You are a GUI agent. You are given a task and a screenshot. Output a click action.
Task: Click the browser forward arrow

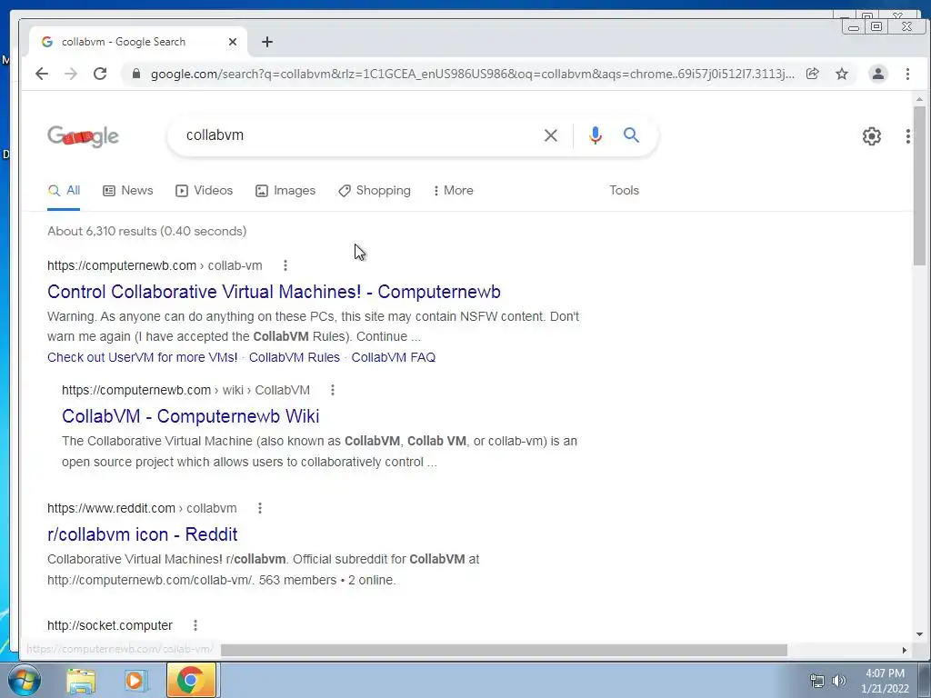[x=71, y=74]
